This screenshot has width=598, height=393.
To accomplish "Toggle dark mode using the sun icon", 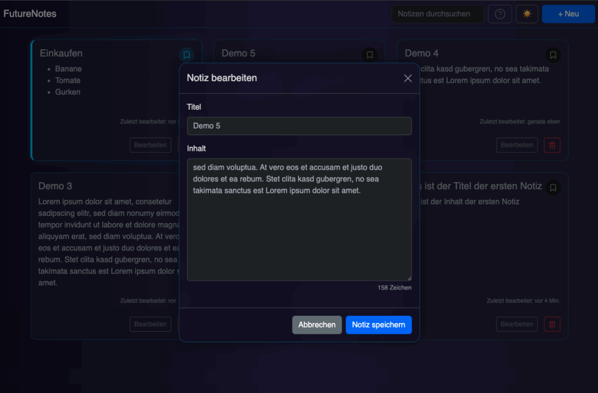I will 527,13.
